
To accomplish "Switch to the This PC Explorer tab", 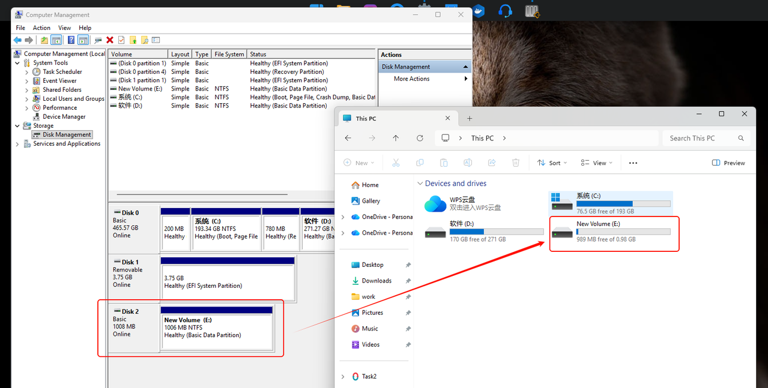I will pyautogui.click(x=396, y=118).
